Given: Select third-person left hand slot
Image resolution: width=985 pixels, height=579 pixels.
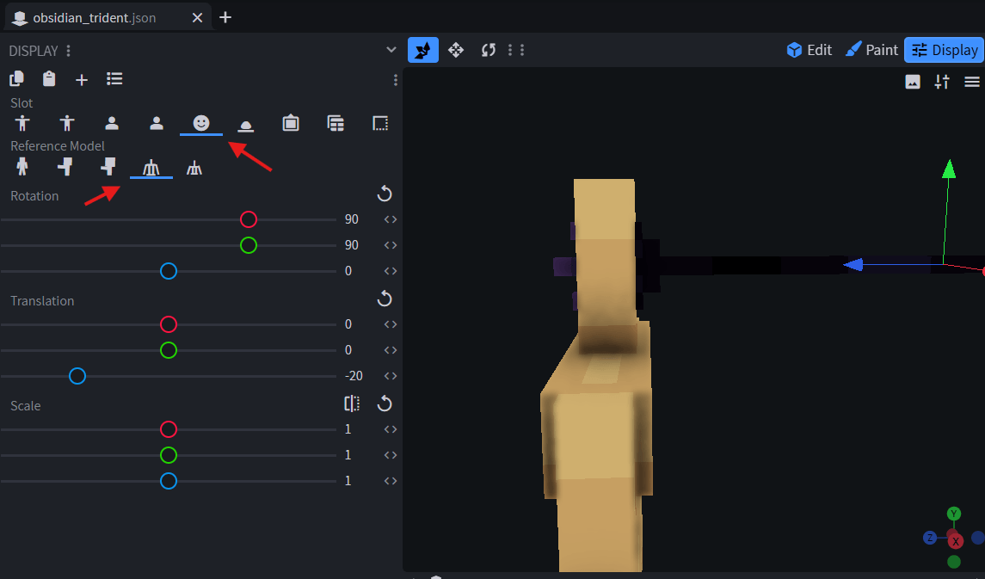Looking at the screenshot, I should click(67, 123).
